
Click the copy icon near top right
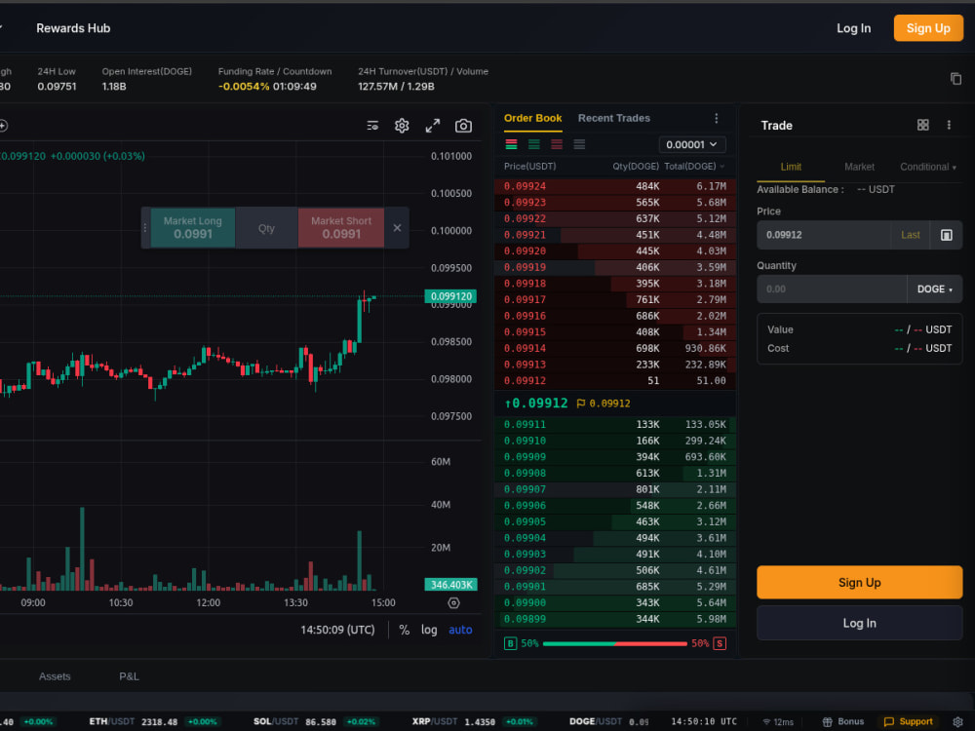(955, 78)
